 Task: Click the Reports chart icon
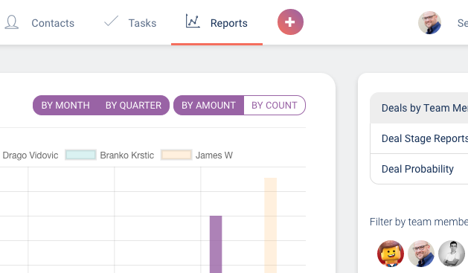click(193, 21)
